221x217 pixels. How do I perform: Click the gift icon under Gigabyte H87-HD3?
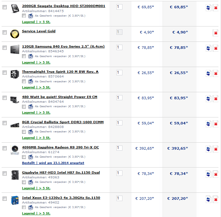(x=31, y=182)
